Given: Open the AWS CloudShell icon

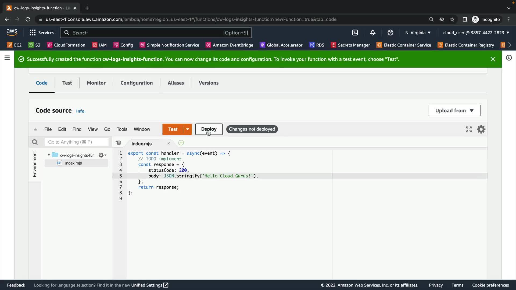Looking at the screenshot, I should coord(355,32).
